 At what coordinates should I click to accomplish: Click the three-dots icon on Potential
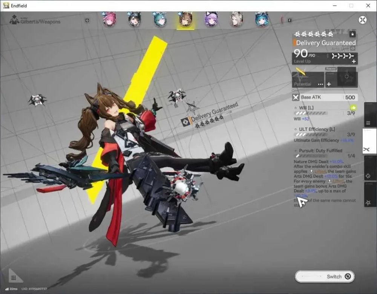pyautogui.click(x=320, y=84)
